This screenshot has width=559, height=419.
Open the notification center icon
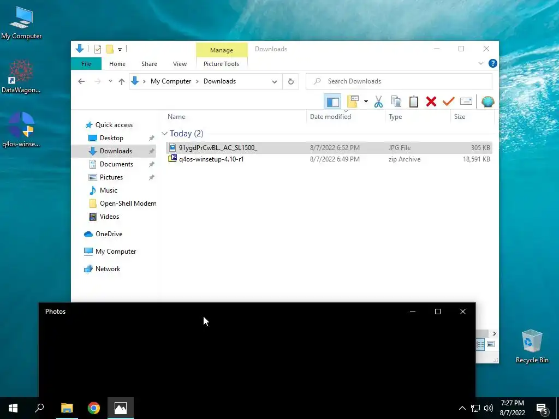(542, 409)
